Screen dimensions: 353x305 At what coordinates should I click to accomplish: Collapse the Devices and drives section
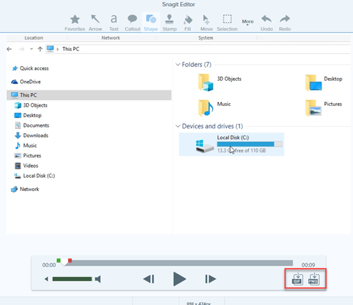pos(178,126)
